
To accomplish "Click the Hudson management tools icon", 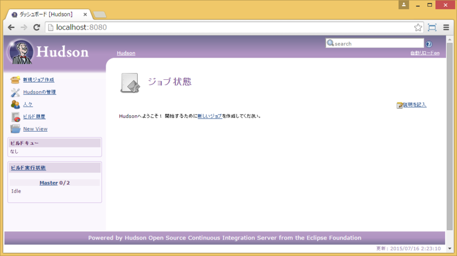I will (15, 92).
